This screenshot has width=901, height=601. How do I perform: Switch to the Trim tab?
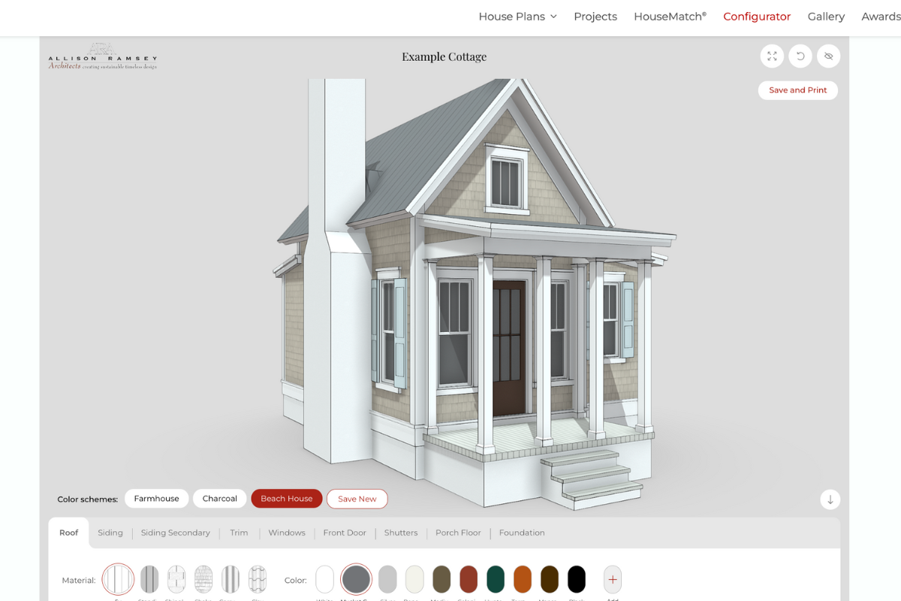pos(239,533)
